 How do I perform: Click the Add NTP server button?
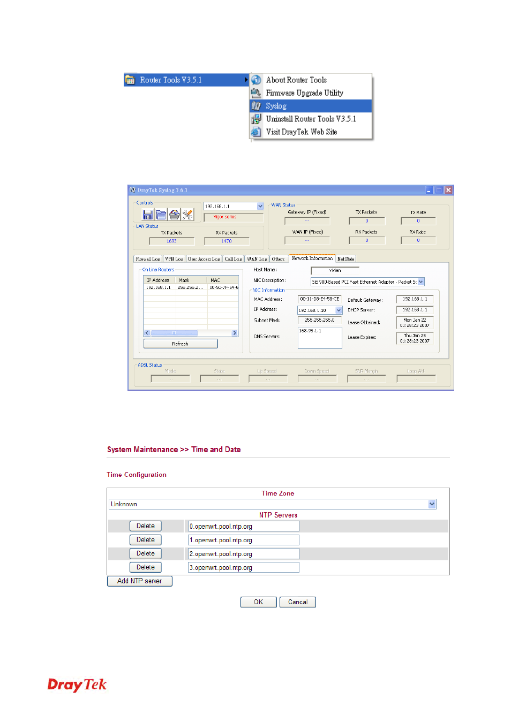coord(140,581)
